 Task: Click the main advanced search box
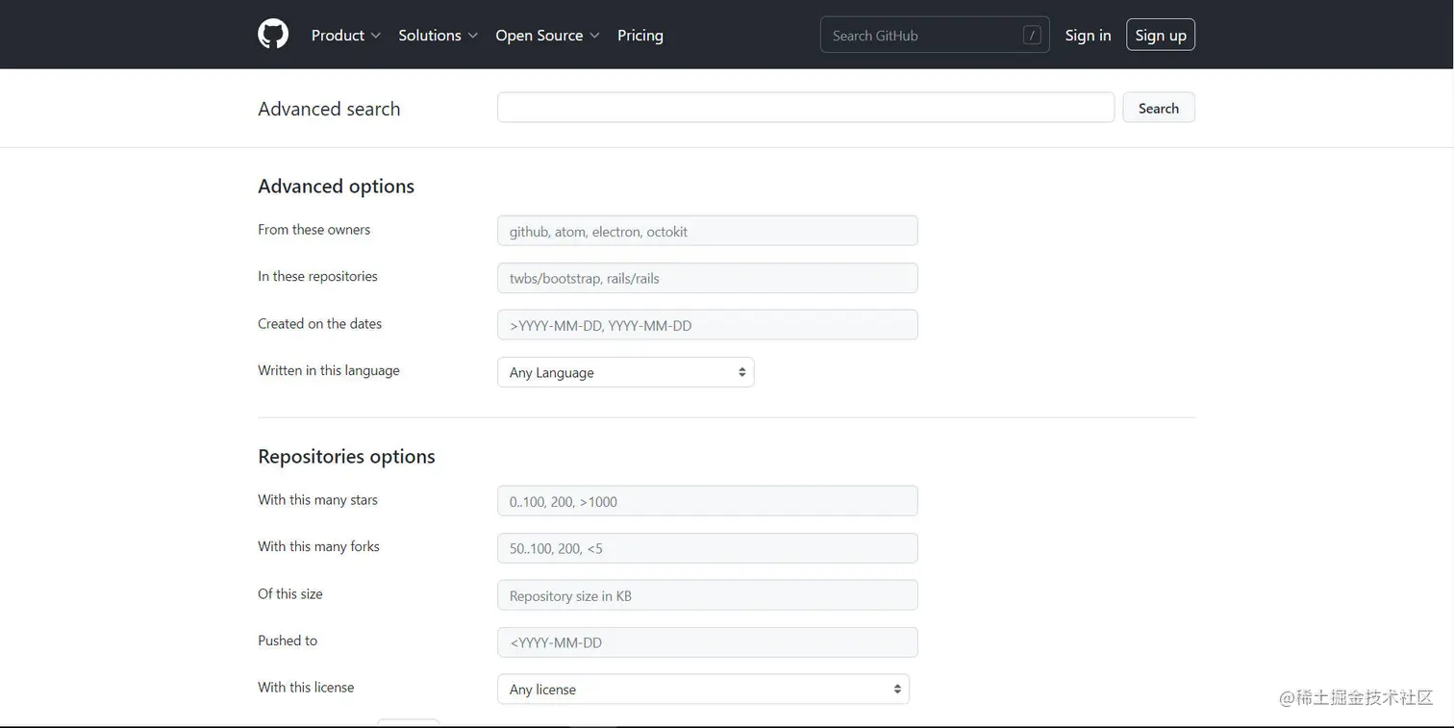coord(805,108)
